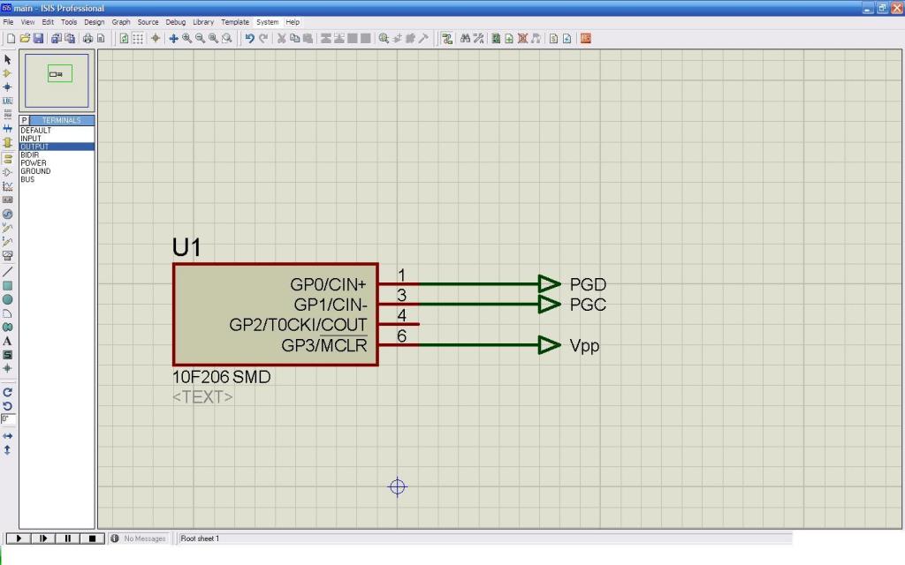Select BIDIR in the terminals list
905x565 pixels.
pos(57,154)
